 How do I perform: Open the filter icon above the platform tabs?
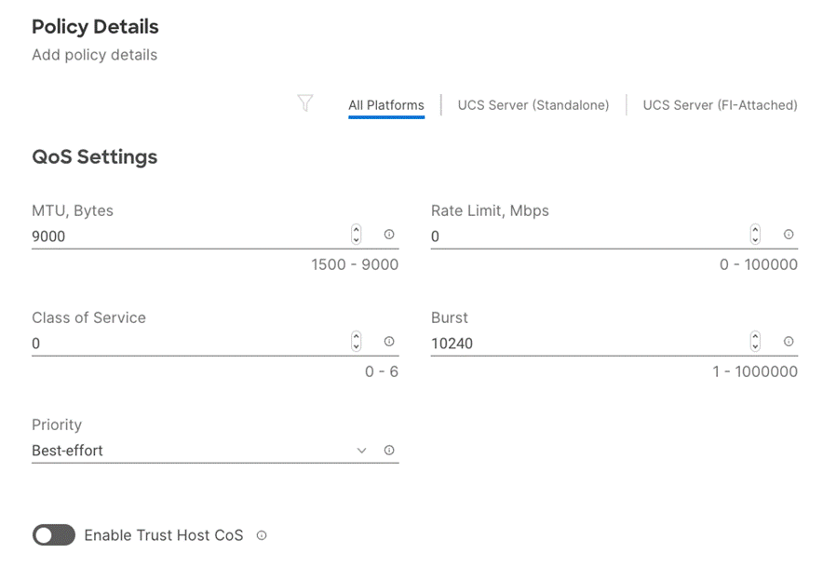click(305, 104)
